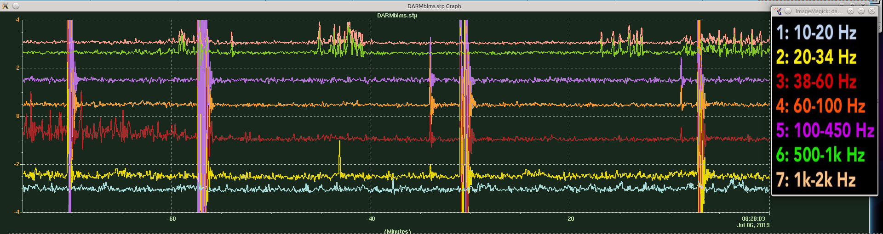Screen dimensions: 883x234
Task: Click the 08:28:03 timestamp label
Action: tap(753, 219)
